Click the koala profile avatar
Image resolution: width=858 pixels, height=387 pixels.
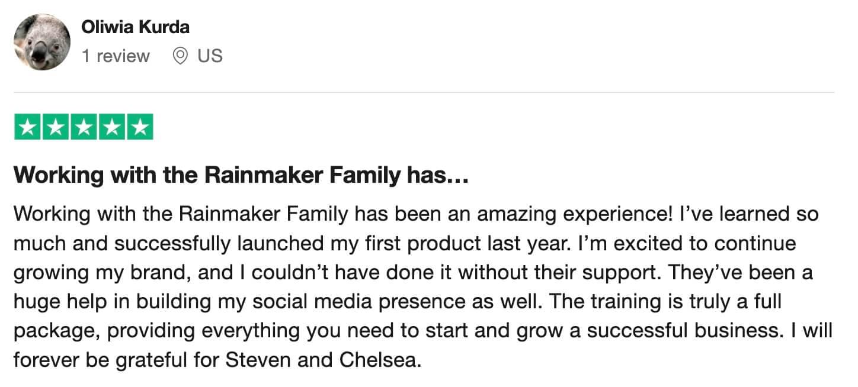[41, 42]
